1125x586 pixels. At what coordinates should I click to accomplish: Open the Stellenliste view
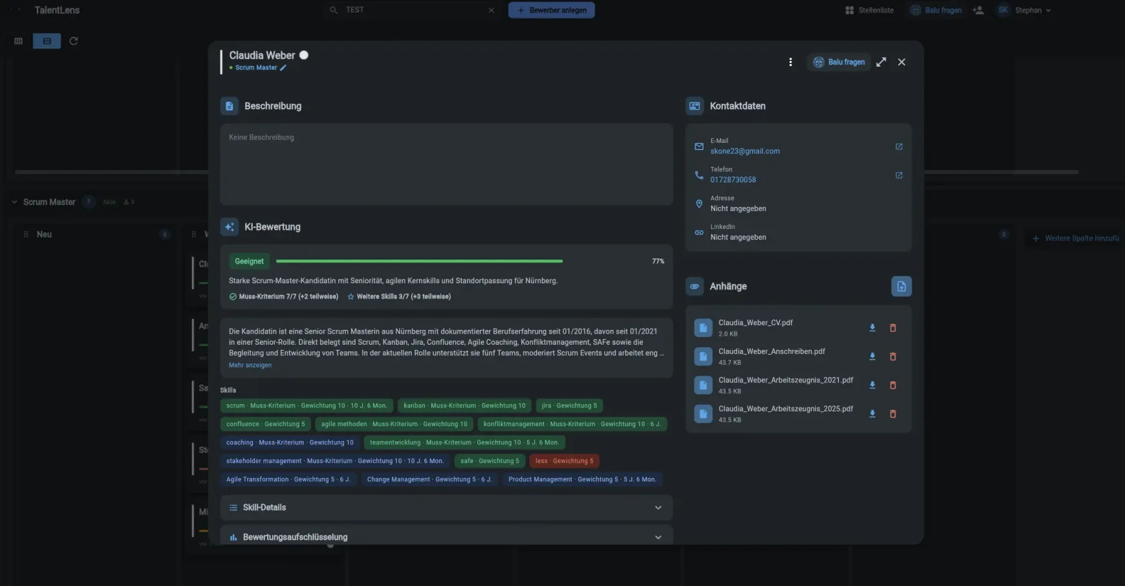tap(870, 10)
